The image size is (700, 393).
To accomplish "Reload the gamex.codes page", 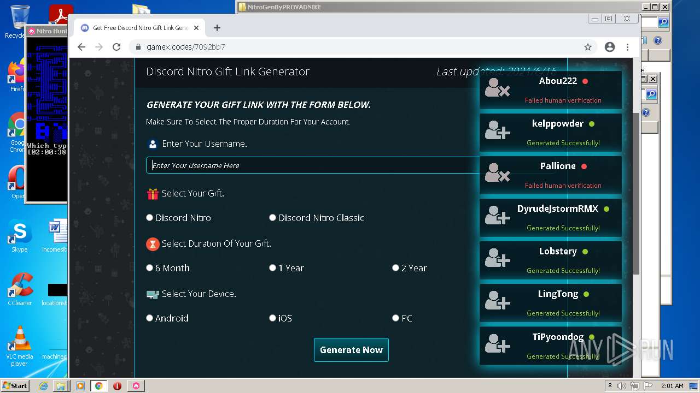I will pyautogui.click(x=116, y=47).
